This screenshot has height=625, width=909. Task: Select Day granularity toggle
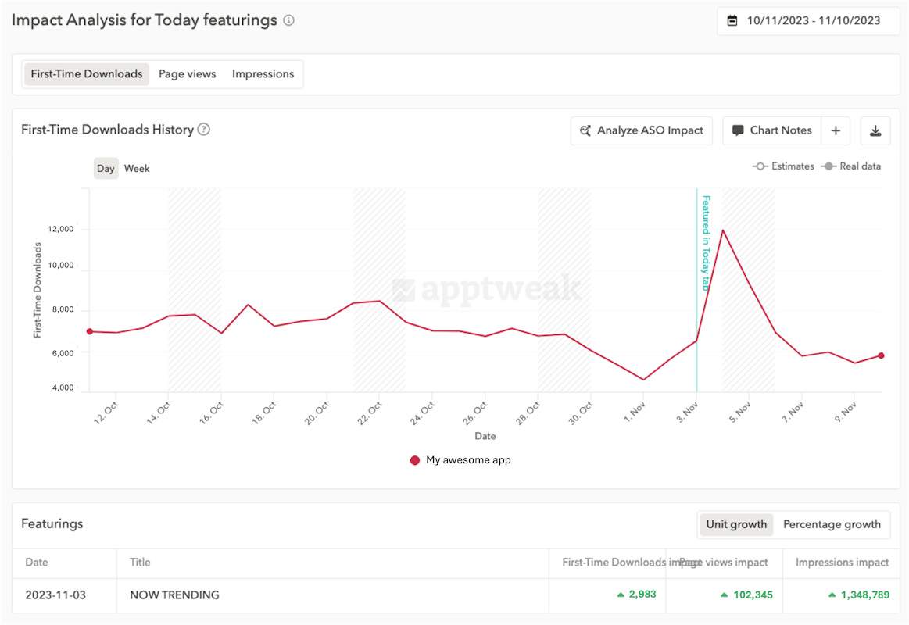106,169
